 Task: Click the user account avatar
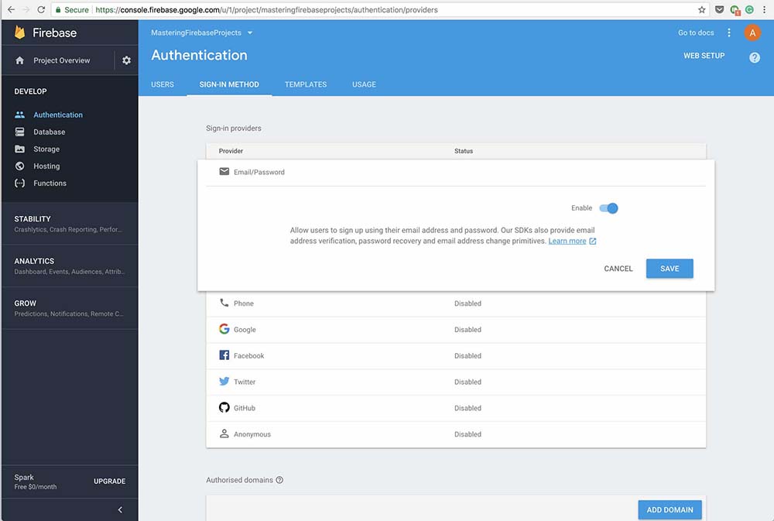click(752, 33)
